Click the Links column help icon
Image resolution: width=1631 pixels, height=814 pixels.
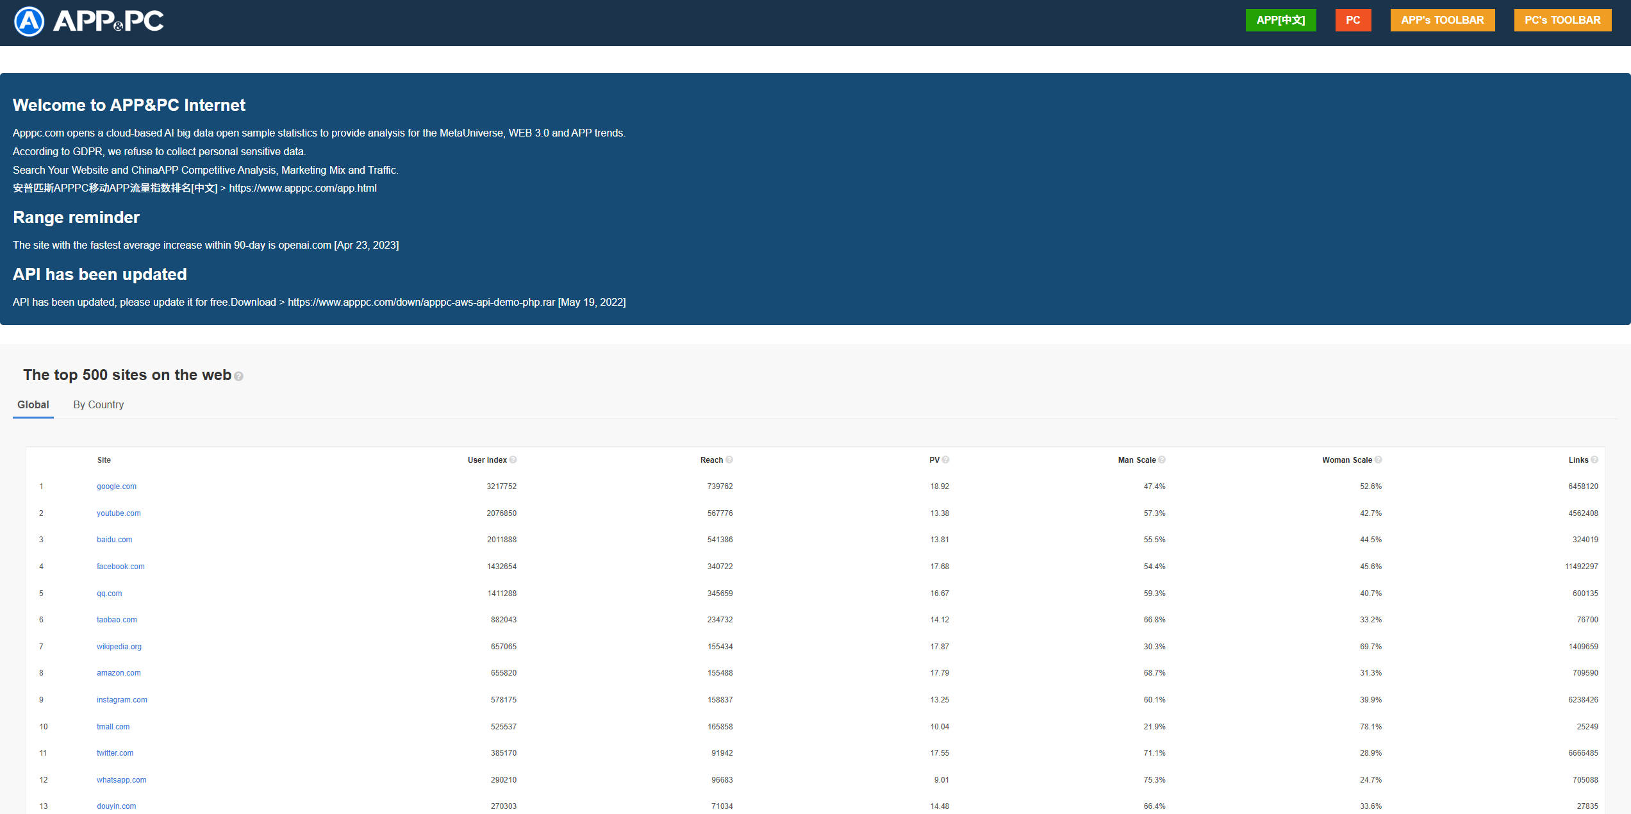pos(1594,460)
